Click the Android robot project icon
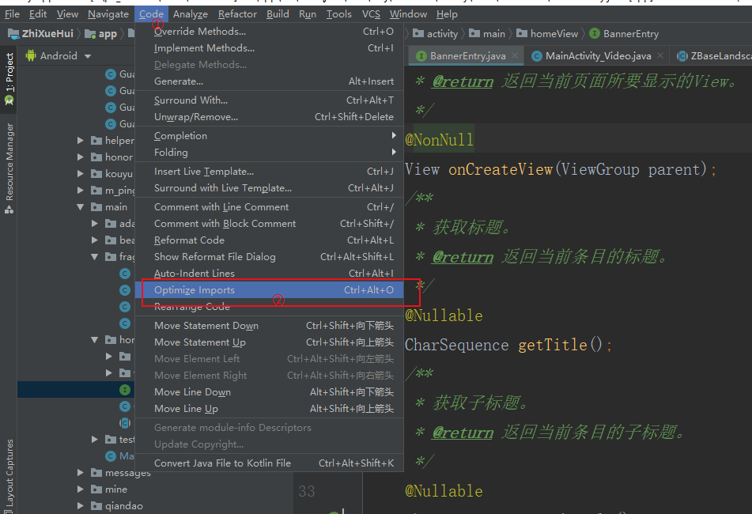Image resolution: width=752 pixels, height=514 pixels. (31, 55)
